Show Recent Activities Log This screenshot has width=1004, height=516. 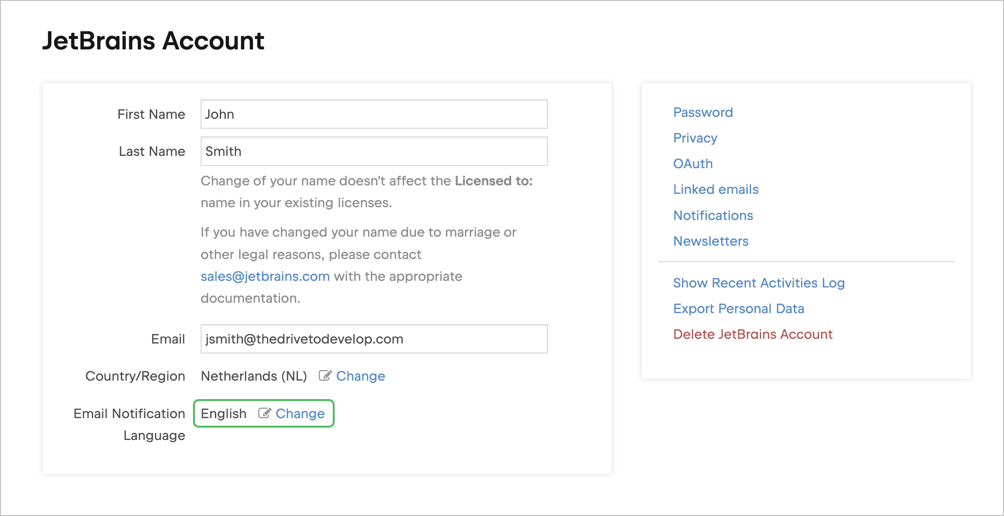click(x=759, y=283)
